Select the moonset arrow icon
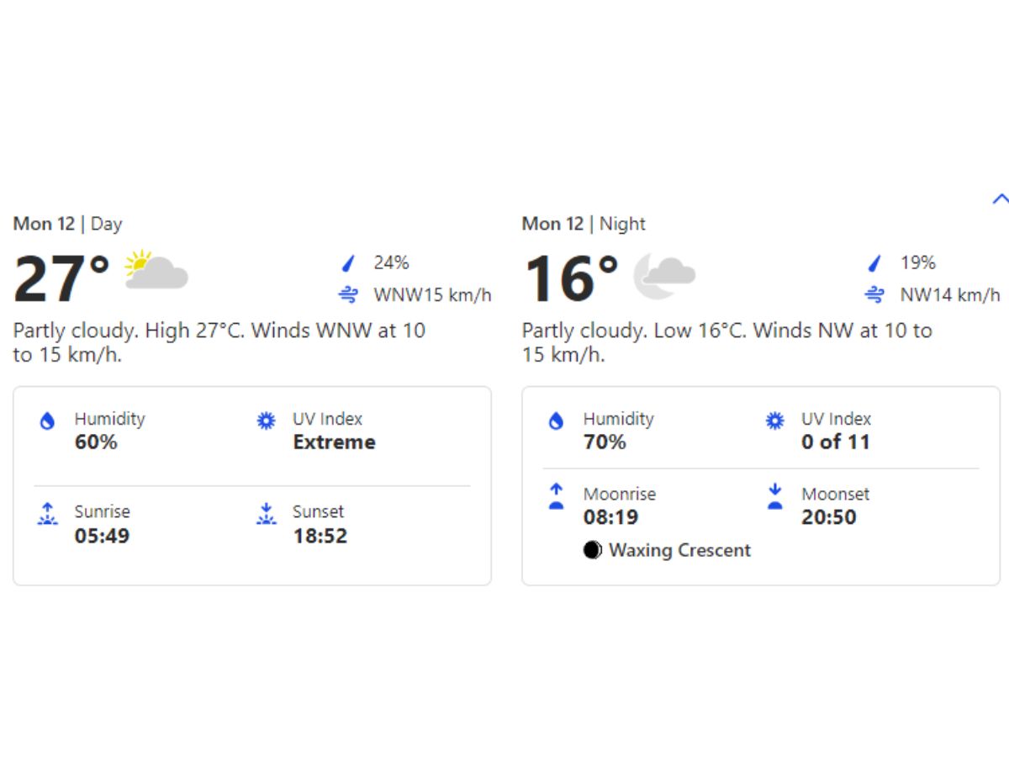1009x757 pixels. point(774,495)
